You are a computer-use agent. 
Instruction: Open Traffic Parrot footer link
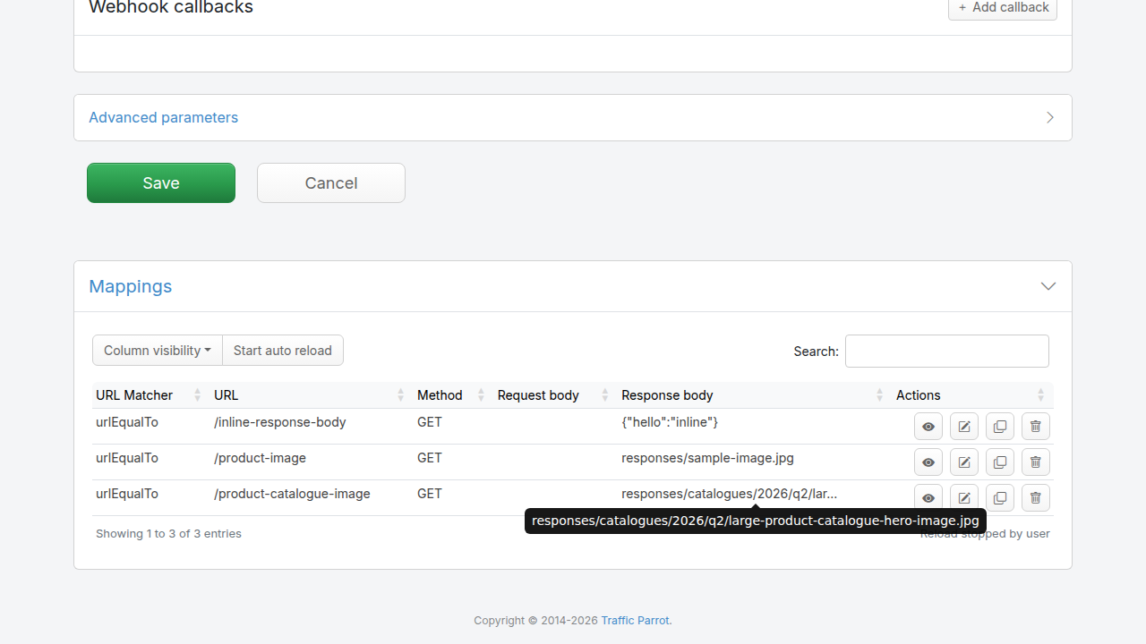coord(635,620)
